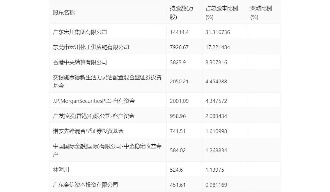Select shareholder 诺安先锋混合型证券投资基金

88,131
